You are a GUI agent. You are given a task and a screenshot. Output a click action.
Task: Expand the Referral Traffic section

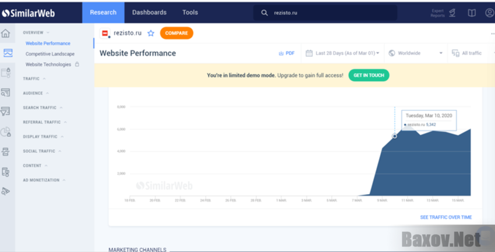point(45,122)
